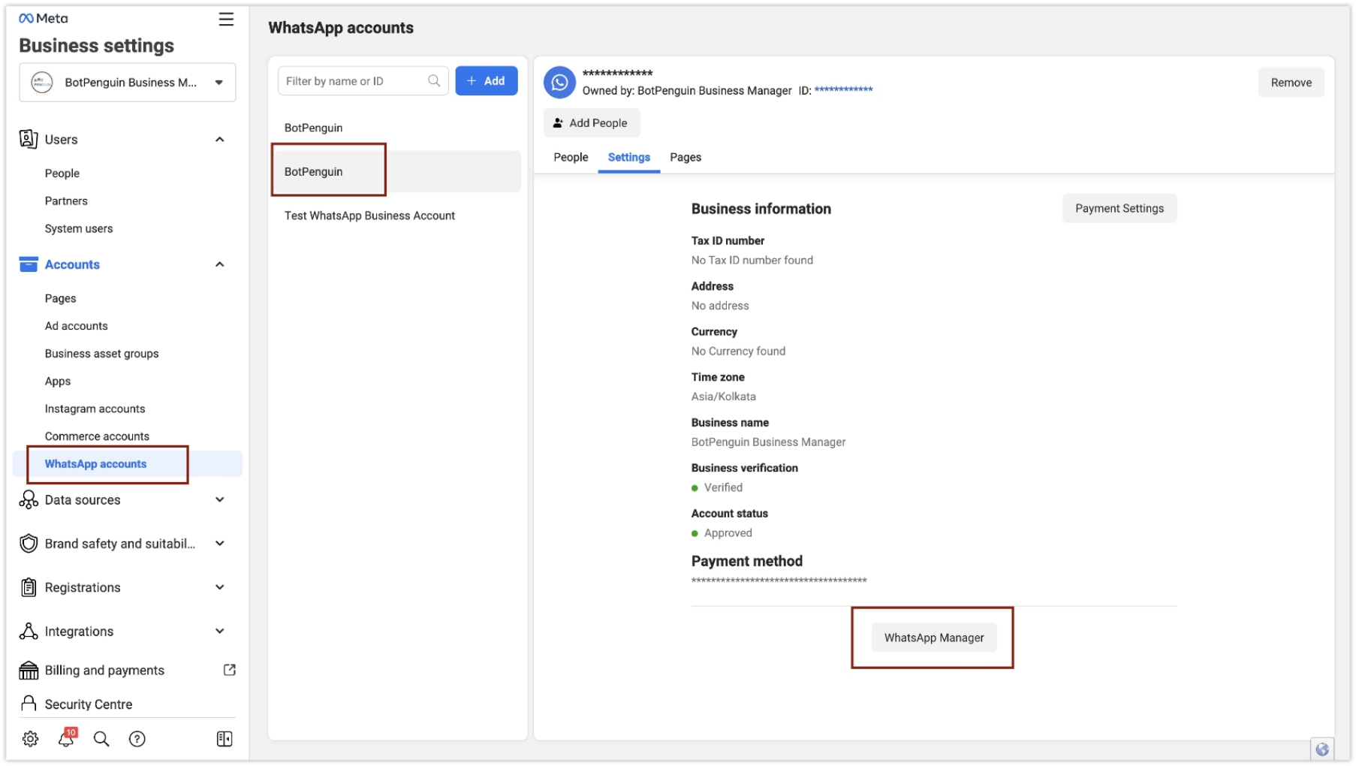Expand the Data sources section

219,500
